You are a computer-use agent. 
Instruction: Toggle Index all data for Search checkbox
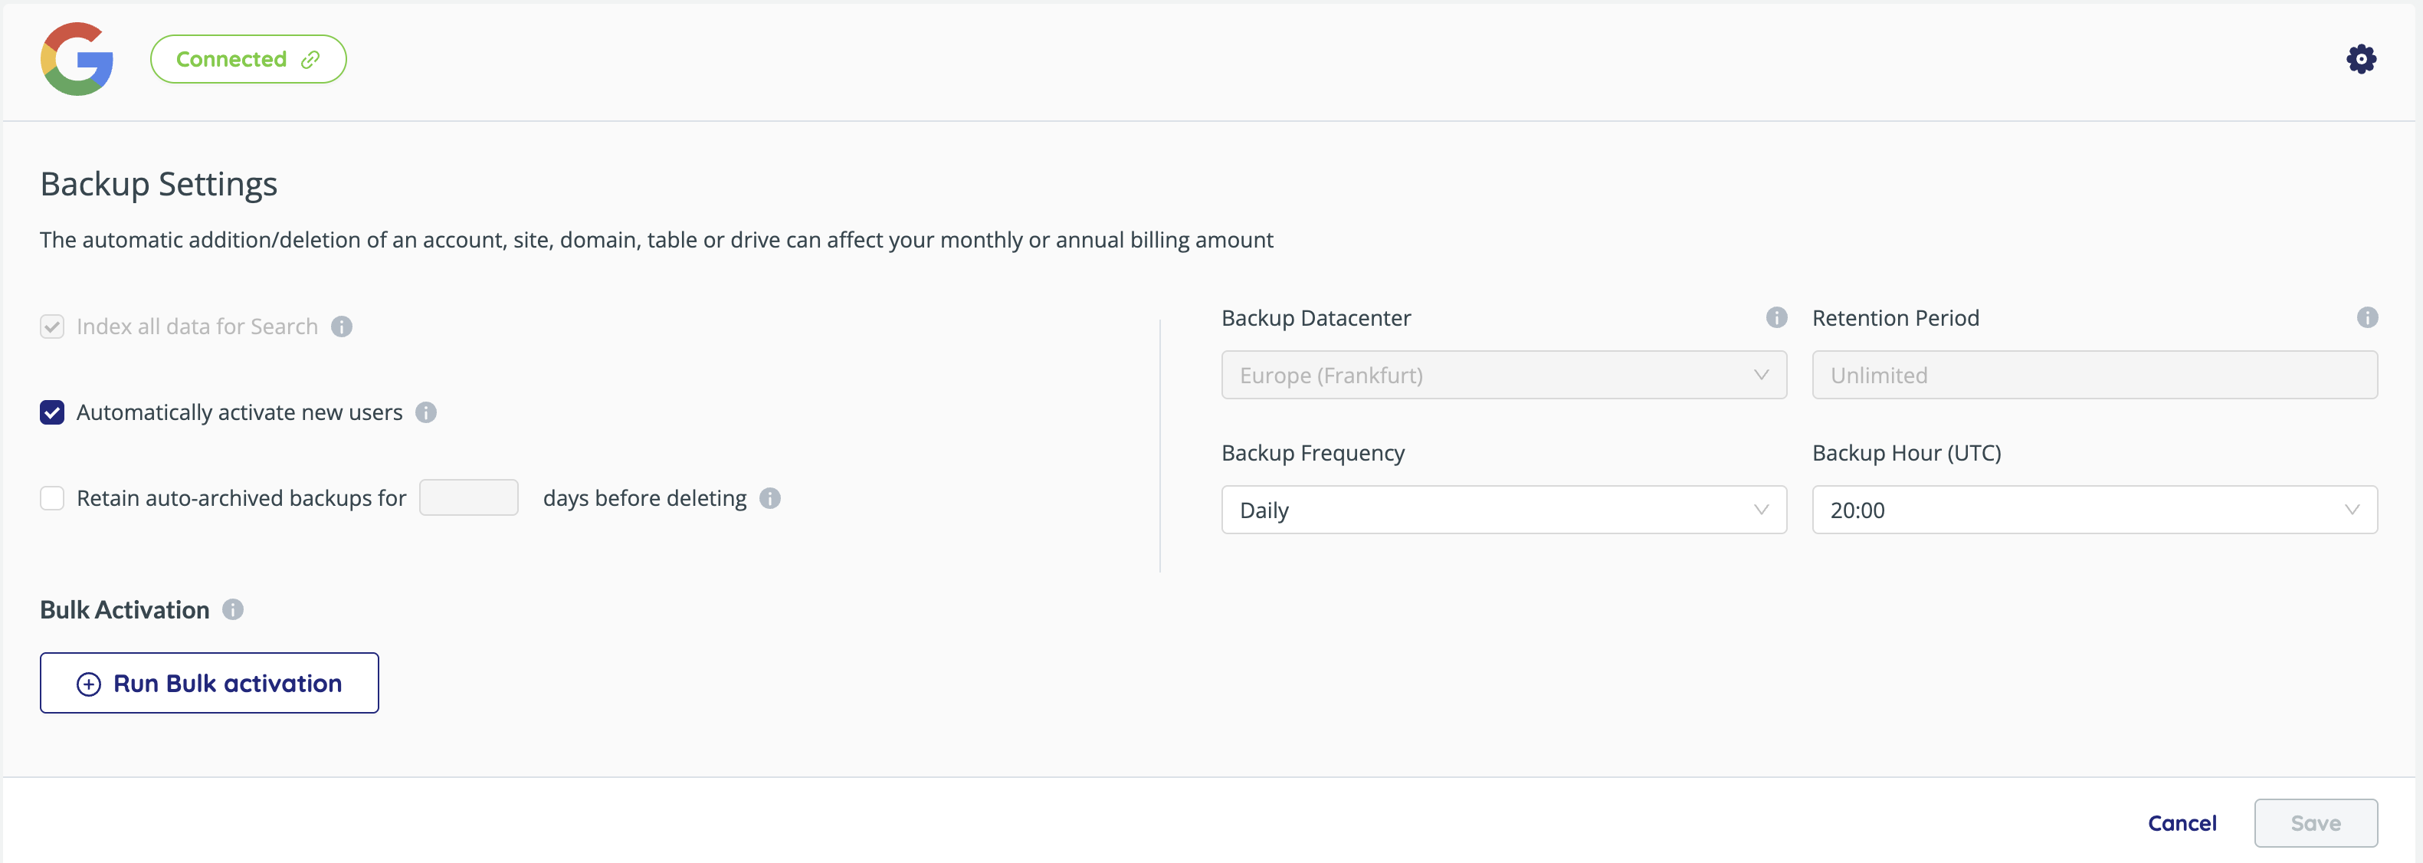click(53, 326)
